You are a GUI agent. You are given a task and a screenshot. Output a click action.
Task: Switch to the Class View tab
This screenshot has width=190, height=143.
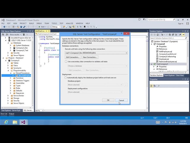pos(180,75)
